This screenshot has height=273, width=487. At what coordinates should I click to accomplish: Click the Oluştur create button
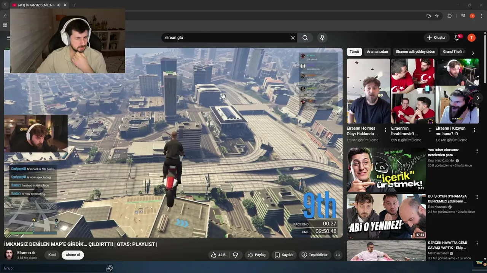(436, 38)
